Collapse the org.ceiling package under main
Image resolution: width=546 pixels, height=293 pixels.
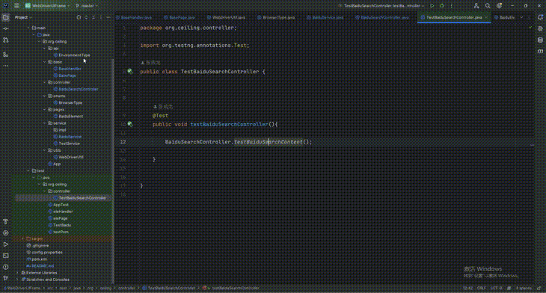pyautogui.click(x=39, y=41)
